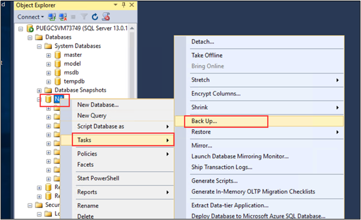Collapse the Databases folder expander
The width and height of the screenshot is (361, 220).
tap(30, 38)
